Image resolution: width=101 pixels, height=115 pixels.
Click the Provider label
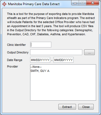(12, 66)
